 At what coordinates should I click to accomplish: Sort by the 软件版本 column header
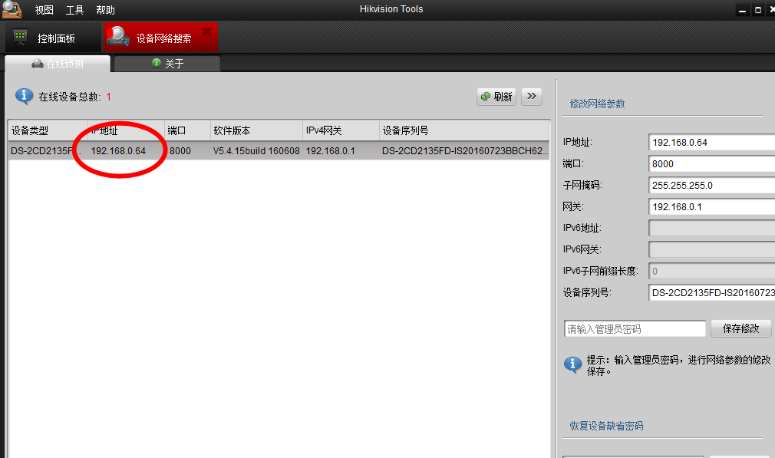pyautogui.click(x=256, y=130)
